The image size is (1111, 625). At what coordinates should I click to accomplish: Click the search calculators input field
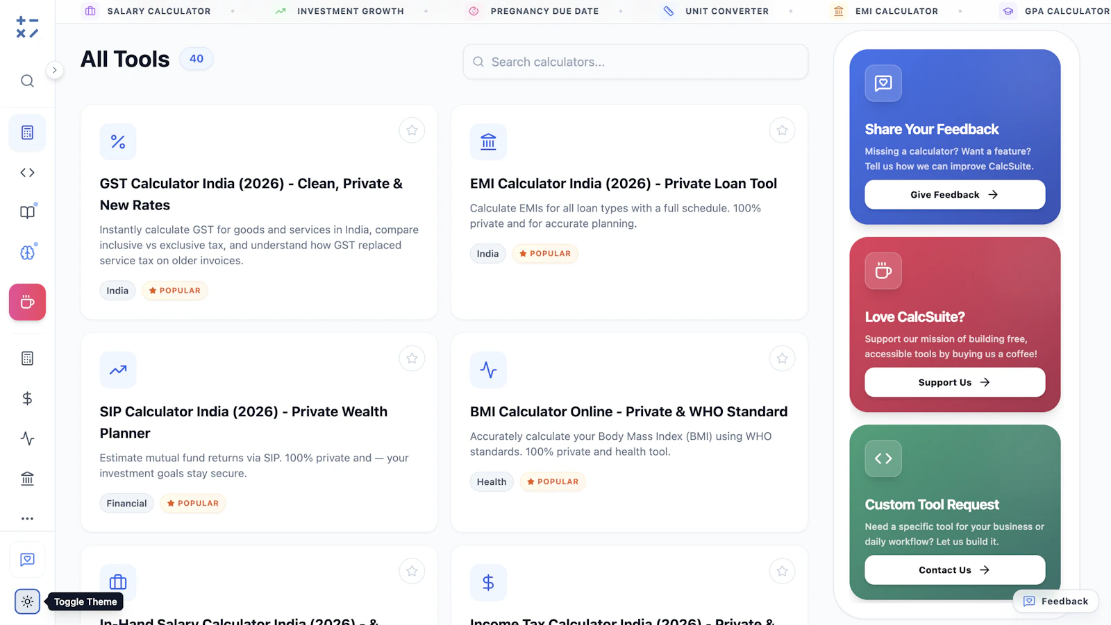[x=635, y=62]
